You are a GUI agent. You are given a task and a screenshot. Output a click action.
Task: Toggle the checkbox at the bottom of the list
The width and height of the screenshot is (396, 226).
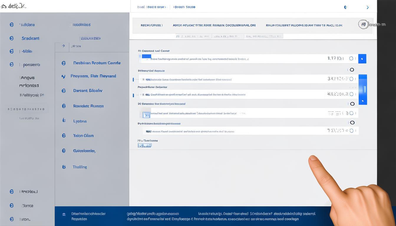click(144, 145)
